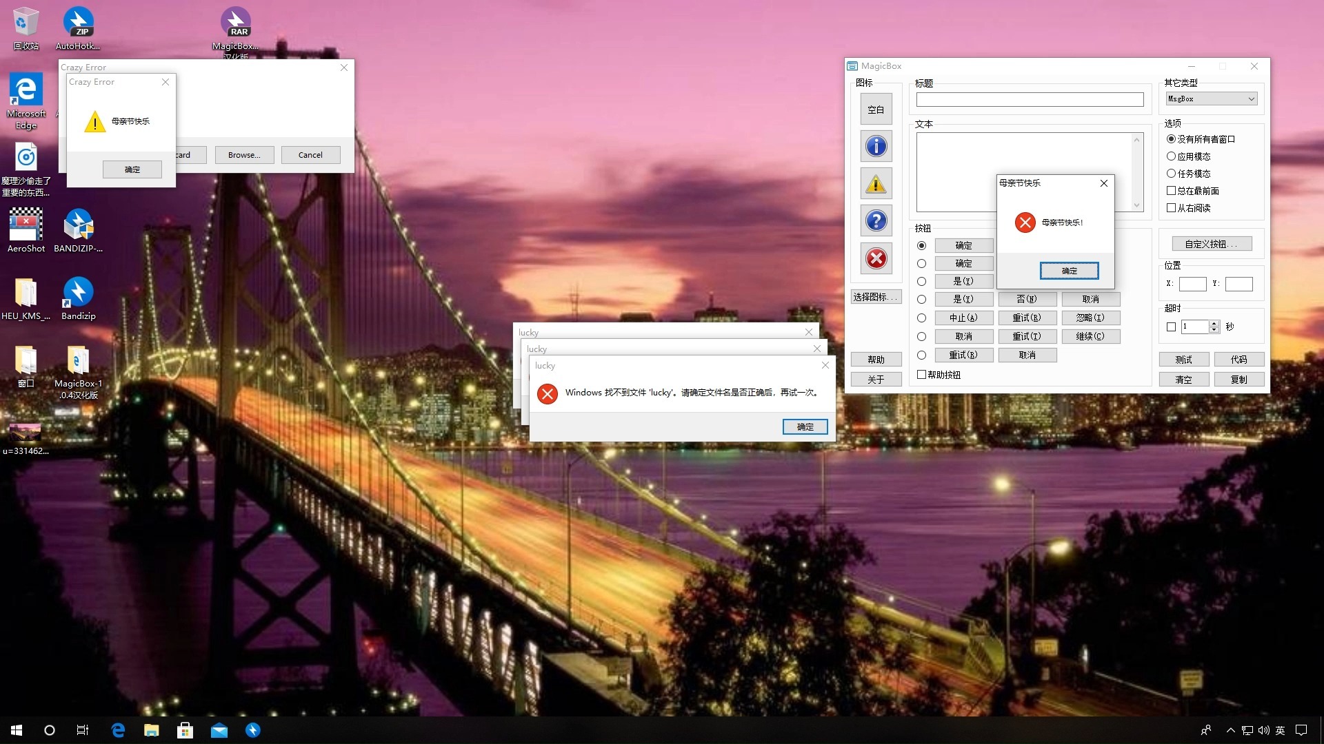This screenshot has width=1324, height=744.
Task: Increase timeout seconds with up arrow
Action: 1214,323
